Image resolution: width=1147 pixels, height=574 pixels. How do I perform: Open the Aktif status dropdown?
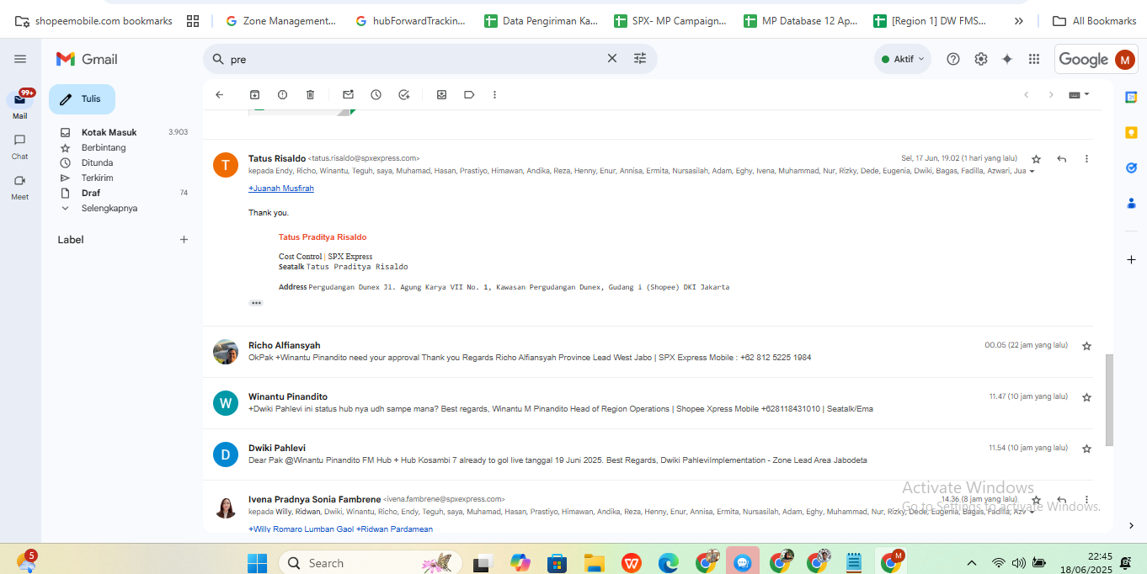tap(903, 59)
